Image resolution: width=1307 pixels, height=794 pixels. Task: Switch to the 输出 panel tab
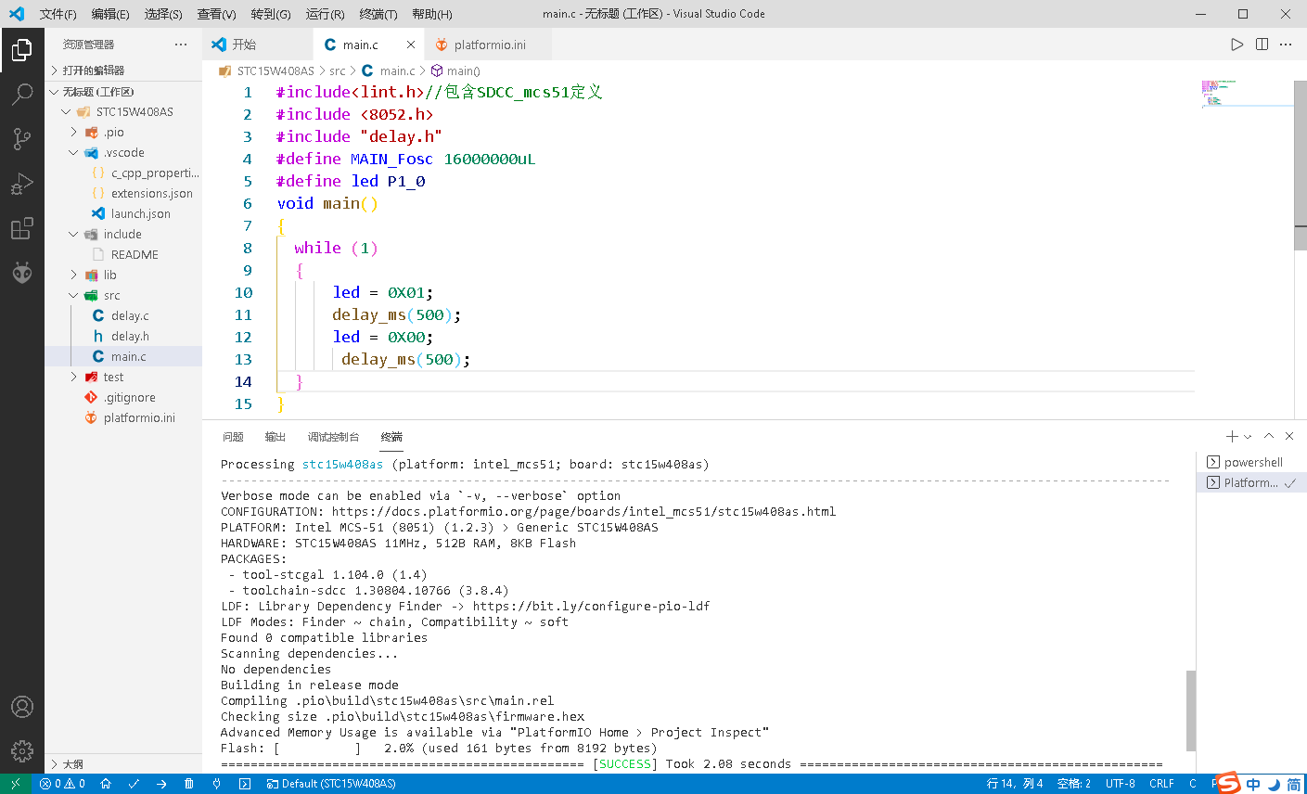click(x=275, y=437)
